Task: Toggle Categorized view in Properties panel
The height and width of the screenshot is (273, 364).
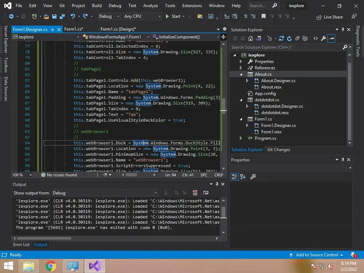Action: [x=235, y=177]
